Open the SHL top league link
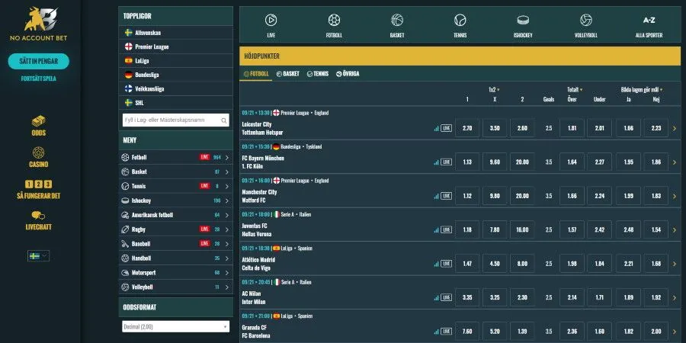This screenshot has width=686, height=343. click(175, 103)
